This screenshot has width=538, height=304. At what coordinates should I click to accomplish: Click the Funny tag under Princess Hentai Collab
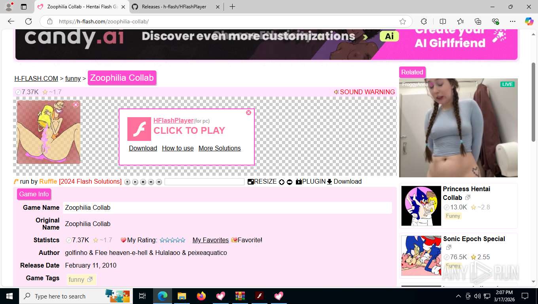[453, 216]
